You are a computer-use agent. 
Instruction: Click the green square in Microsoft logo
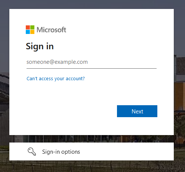32,27
